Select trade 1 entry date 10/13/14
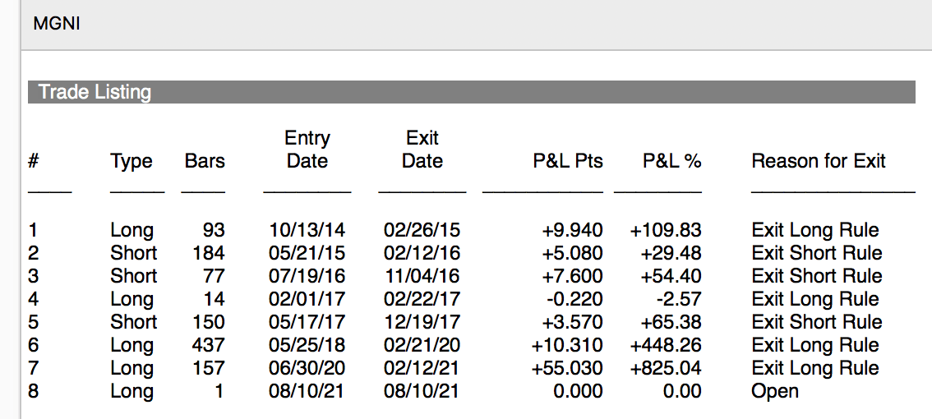 (x=307, y=230)
